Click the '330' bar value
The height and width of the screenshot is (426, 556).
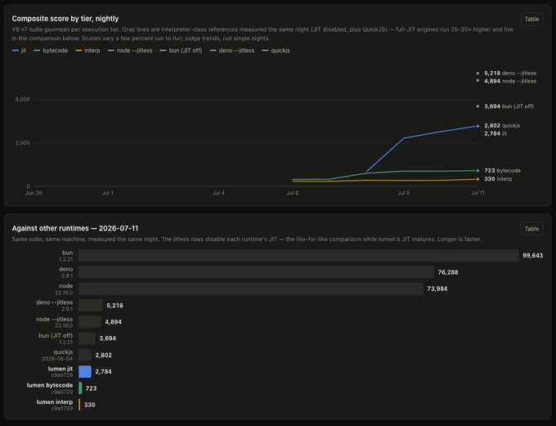pos(89,405)
